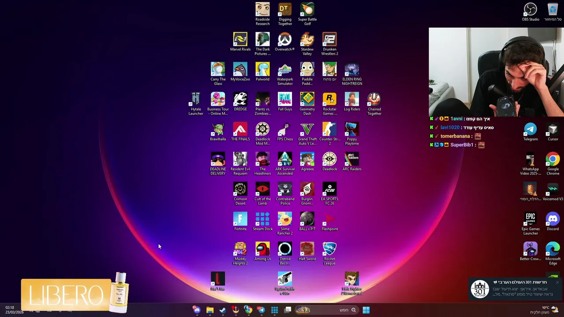The width and height of the screenshot is (564, 317).
Task: Select the Contraband Police icon
Action: (285, 194)
